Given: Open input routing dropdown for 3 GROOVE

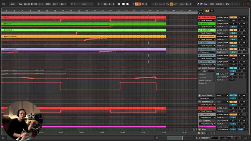Looking at the screenshot, I should click(222, 30).
